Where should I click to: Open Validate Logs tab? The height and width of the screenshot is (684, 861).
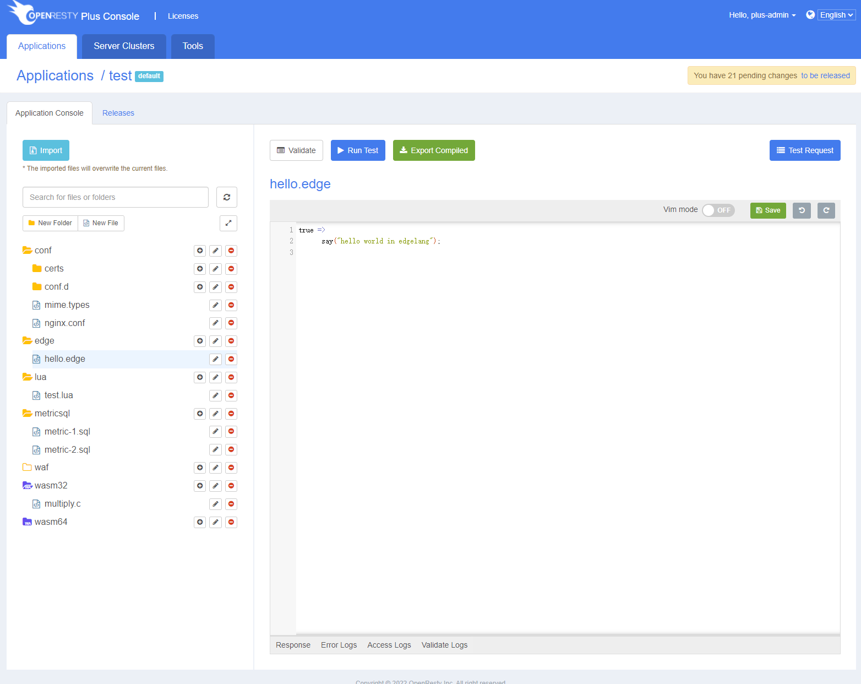click(444, 645)
